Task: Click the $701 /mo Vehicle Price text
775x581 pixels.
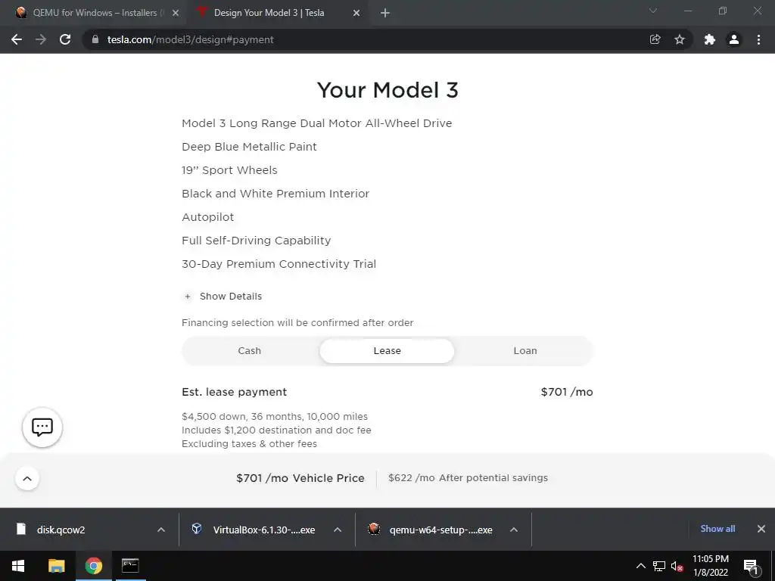Action: pos(300,478)
